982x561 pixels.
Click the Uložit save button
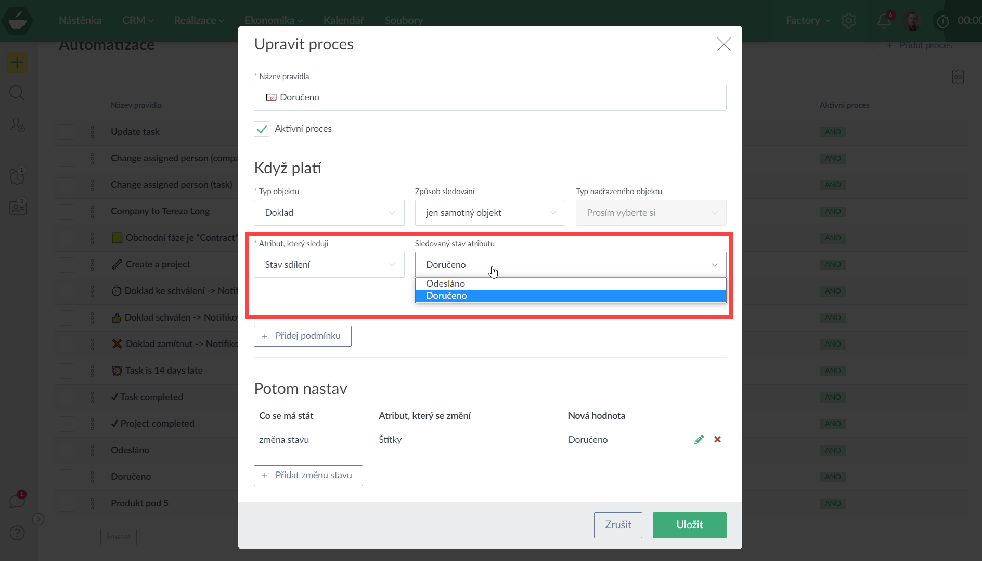click(689, 525)
